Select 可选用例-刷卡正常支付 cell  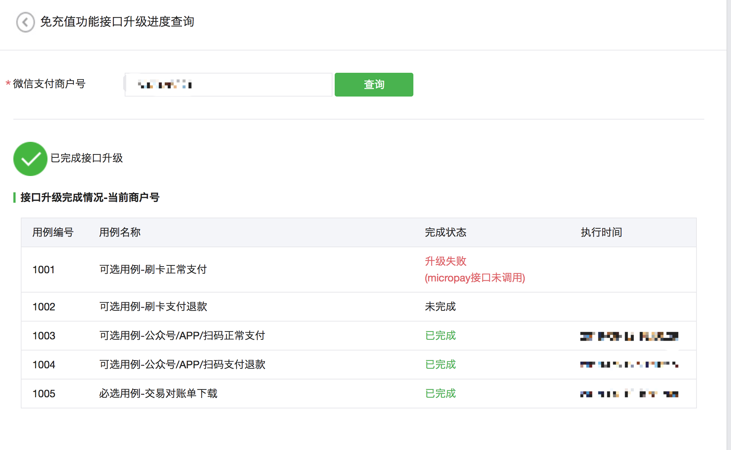153,269
